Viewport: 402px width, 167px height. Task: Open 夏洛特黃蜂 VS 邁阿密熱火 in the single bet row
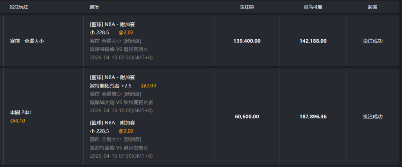pos(119,49)
